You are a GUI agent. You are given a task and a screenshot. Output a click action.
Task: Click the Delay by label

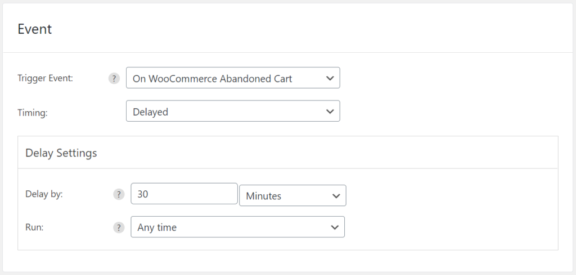pyautogui.click(x=44, y=194)
